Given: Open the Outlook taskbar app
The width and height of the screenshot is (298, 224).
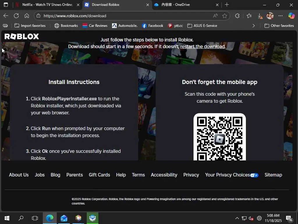Looking at the screenshot, I should click(64, 218).
